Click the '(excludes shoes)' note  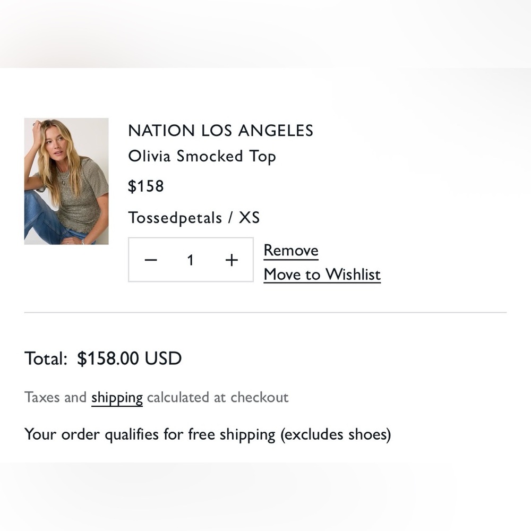coord(336,435)
